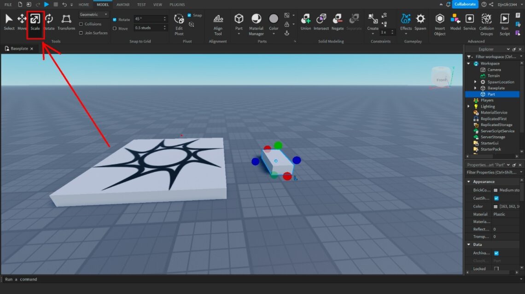Open the Geometric mode dropdown
Viewport: 525px width, 294px height.
click(x=93, y=15)
